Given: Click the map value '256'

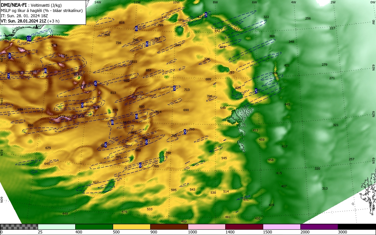Looking at the screenshot, I should 308,18.
